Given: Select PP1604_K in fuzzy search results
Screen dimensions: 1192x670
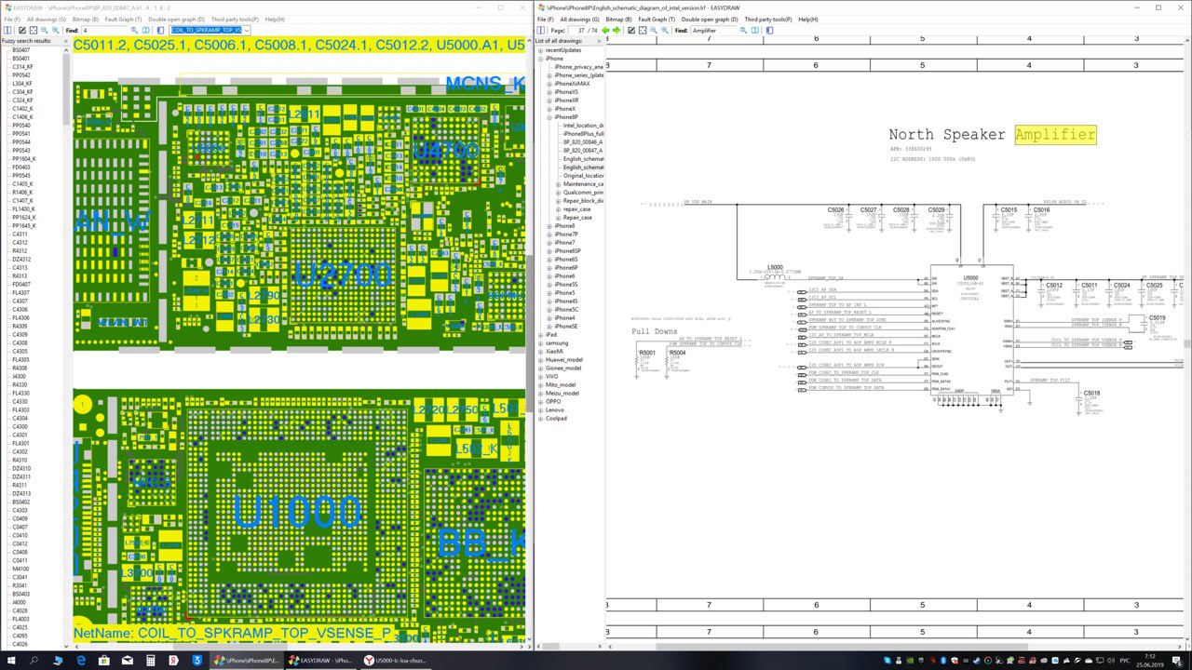Looking at the screenshot, I should [24, 159].
